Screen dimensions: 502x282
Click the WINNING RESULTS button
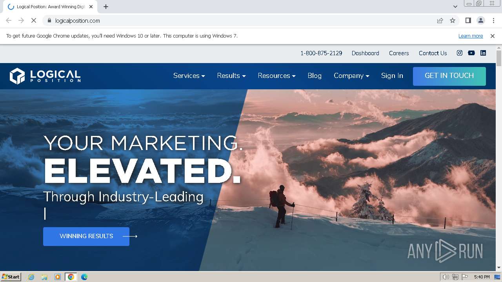click(x=86, y=236)
